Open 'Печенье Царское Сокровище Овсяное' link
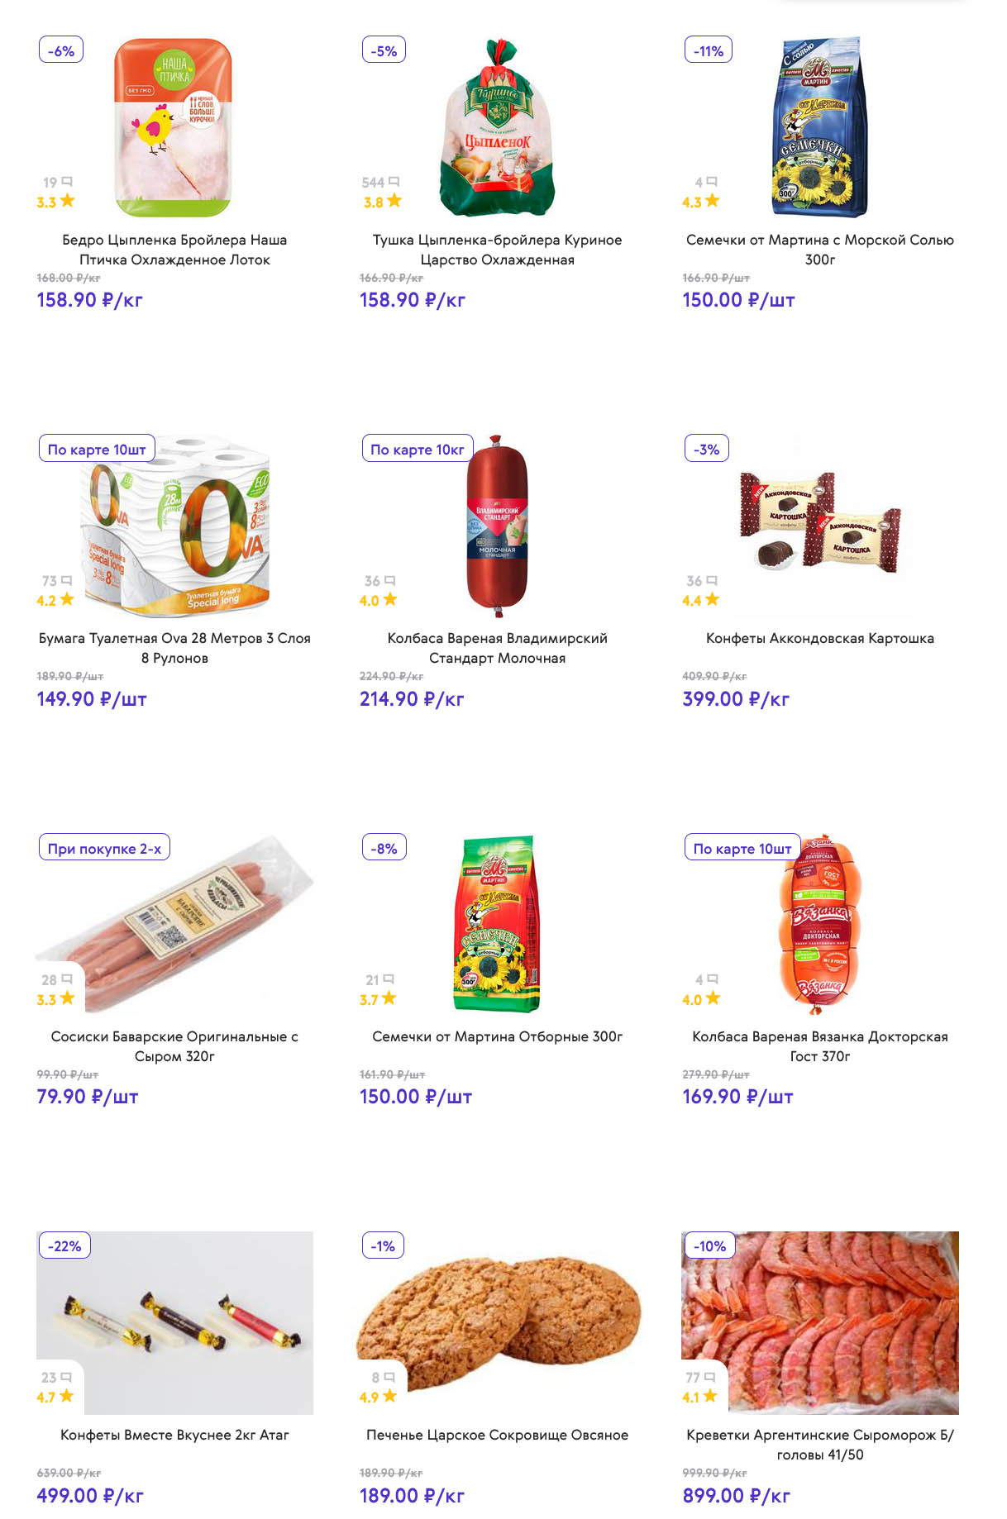The width and height of the screenshot is (1007, 1519). (497, 1435)
